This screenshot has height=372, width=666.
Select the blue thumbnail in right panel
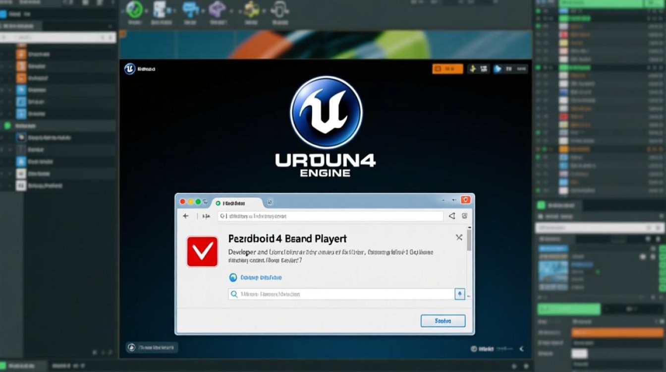coord(554,272)
